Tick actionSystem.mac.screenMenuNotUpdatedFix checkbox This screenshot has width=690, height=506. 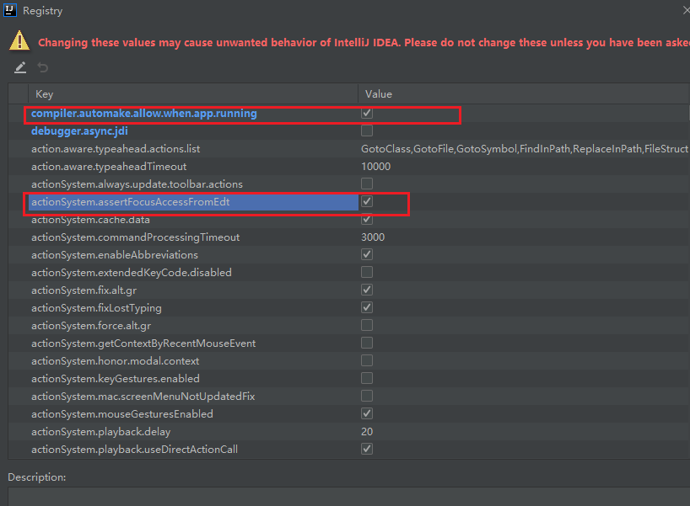367,396
